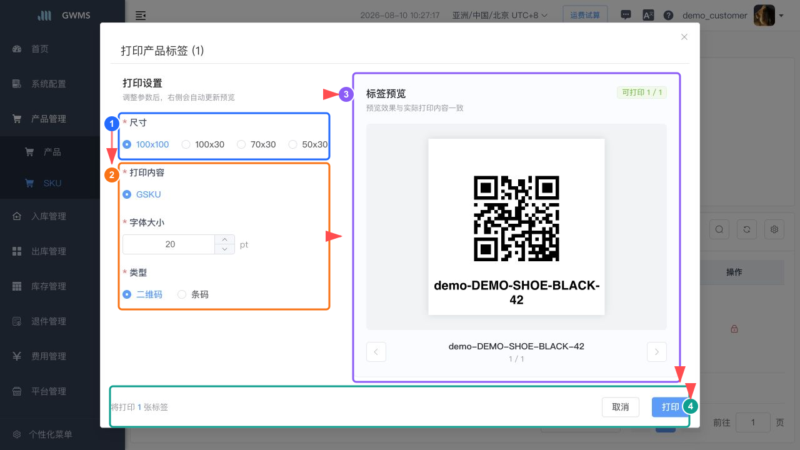Click the cart icon beside 产品管理
The height and width of the screenshot is (450, 800).
(17, 119)
